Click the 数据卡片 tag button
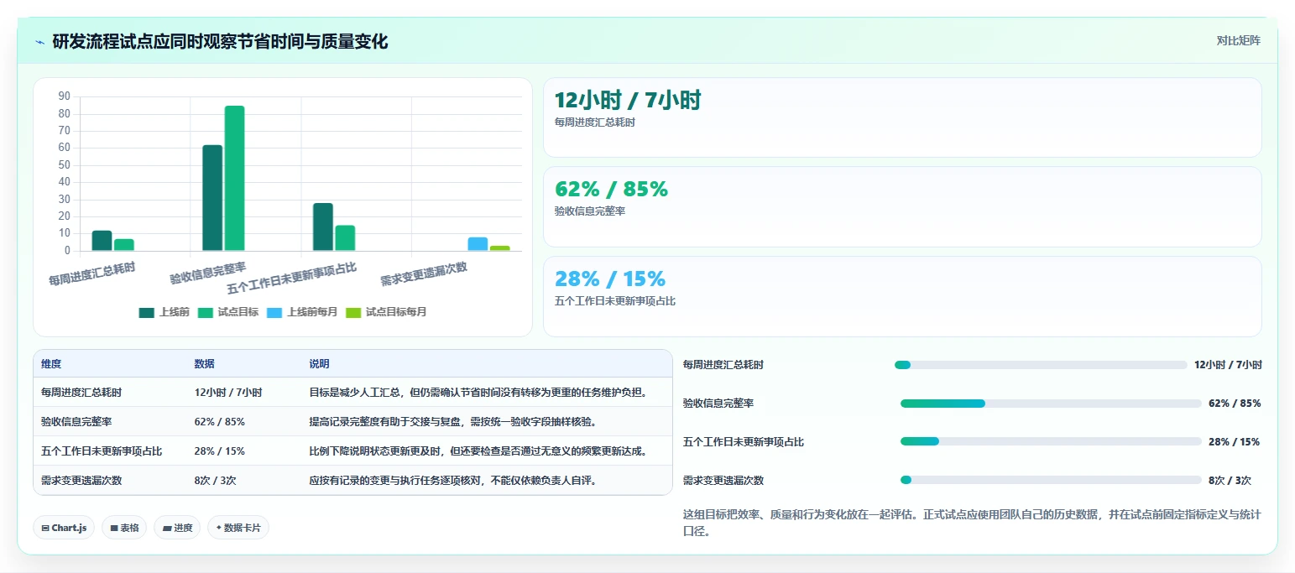 point(238,528)
